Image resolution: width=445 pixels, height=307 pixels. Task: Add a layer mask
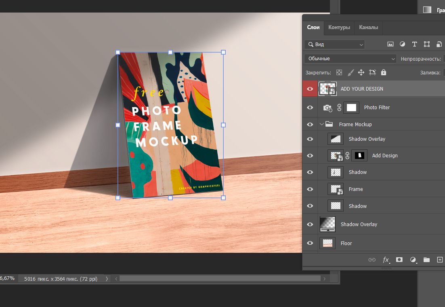[399, 260]
